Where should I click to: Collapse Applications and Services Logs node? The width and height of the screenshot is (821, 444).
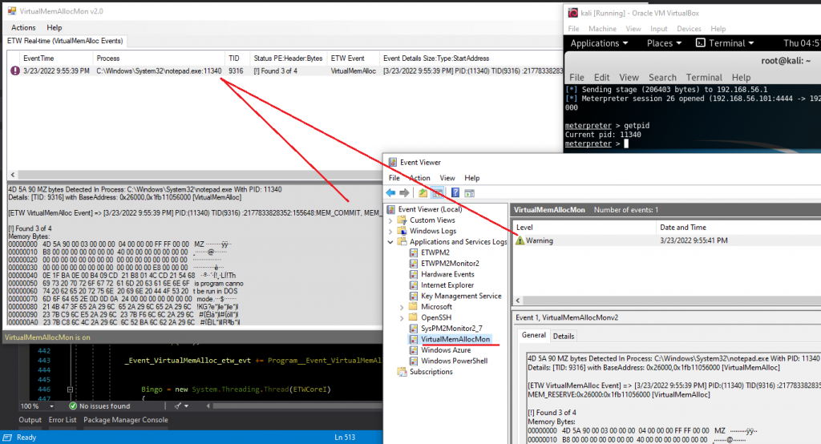coord(390,242)
